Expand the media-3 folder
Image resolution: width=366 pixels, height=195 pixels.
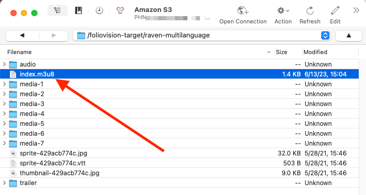pyautogui.click(x=4, y=104)
